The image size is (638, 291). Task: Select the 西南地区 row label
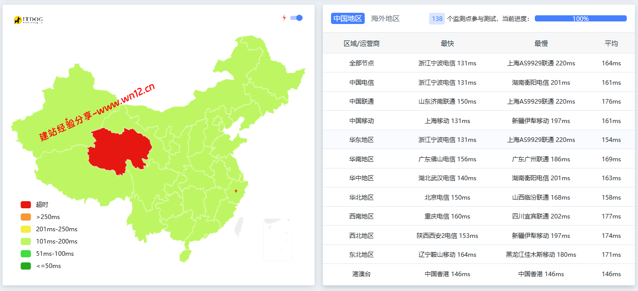coord(362,216)
